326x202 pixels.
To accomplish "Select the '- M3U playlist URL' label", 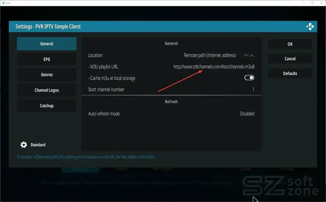I will [103, 67].
